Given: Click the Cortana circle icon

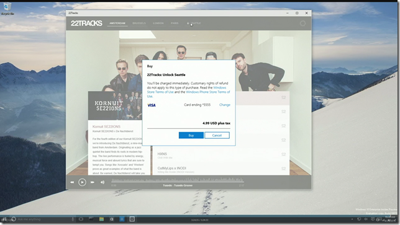Looking at the screenshot, I should (14, 219).
